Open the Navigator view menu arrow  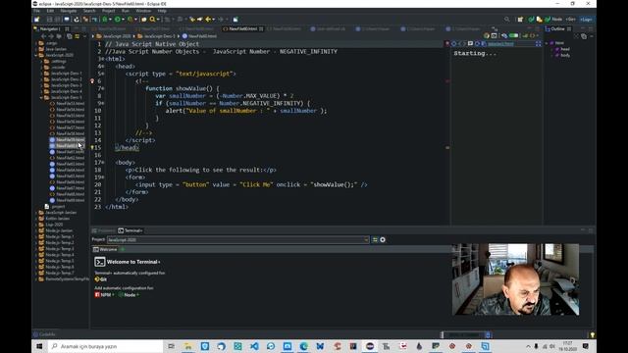[x=84, y=36]
